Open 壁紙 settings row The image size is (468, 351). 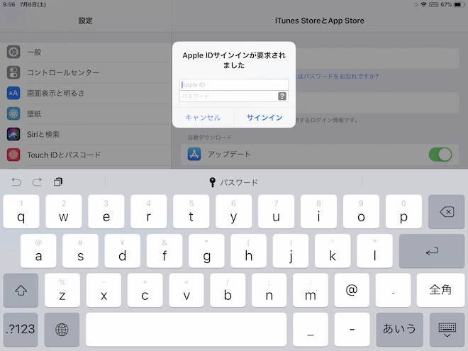tap(86, 113)
